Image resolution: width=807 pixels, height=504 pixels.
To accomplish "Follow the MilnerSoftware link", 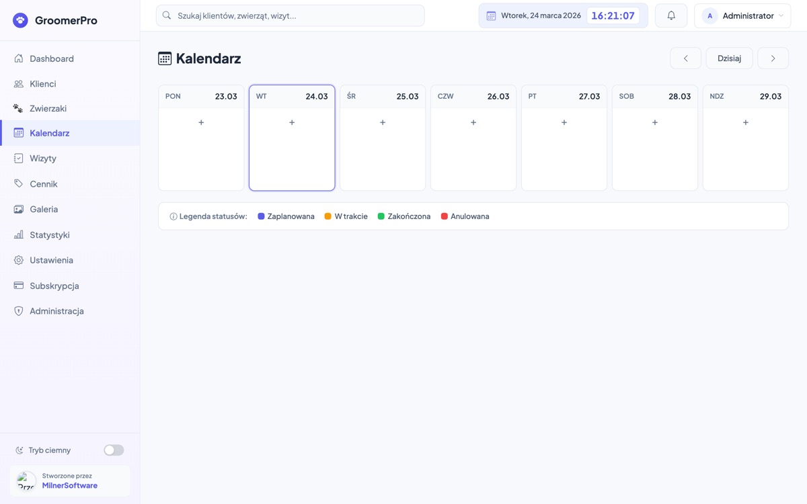I will [69, 485].
